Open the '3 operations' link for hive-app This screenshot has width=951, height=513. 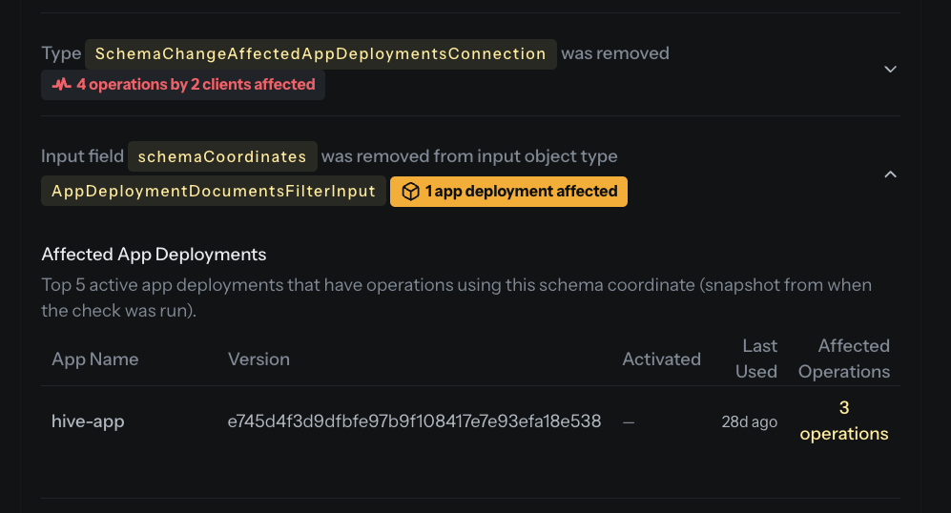click(x=843, y=421)
